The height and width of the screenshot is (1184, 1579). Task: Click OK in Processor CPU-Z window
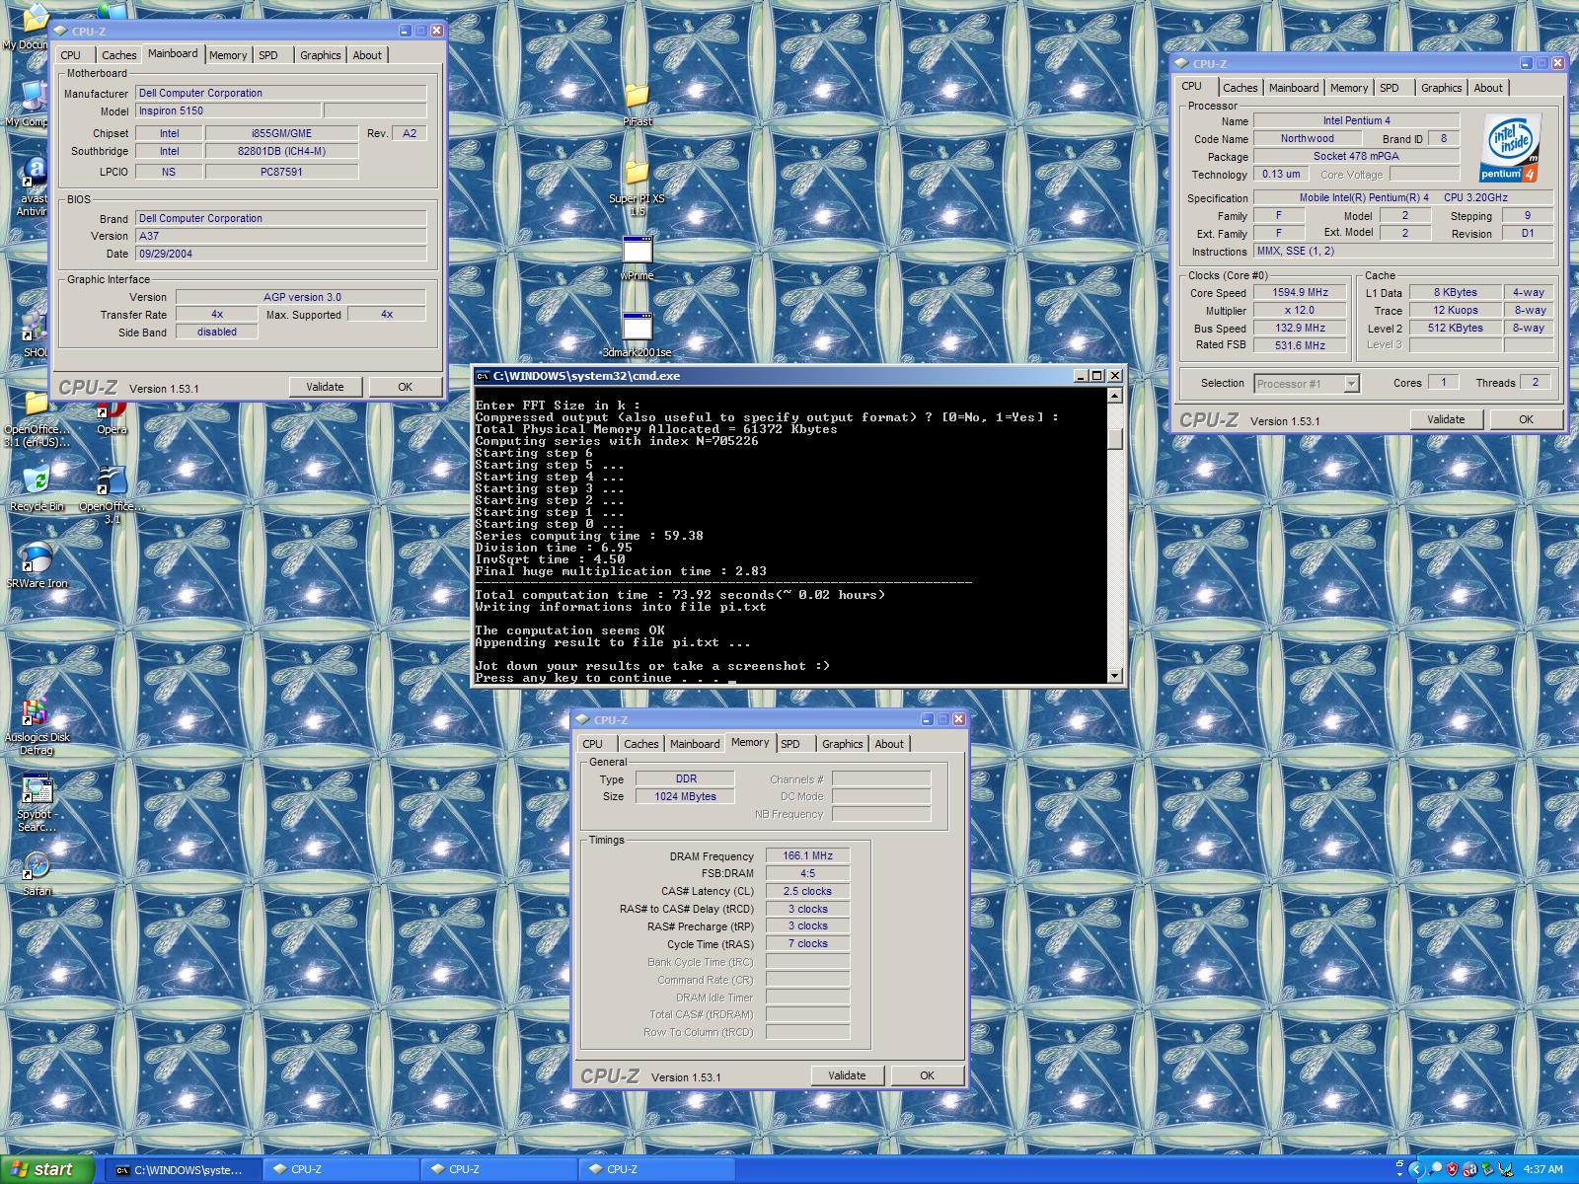(1526, 419)
